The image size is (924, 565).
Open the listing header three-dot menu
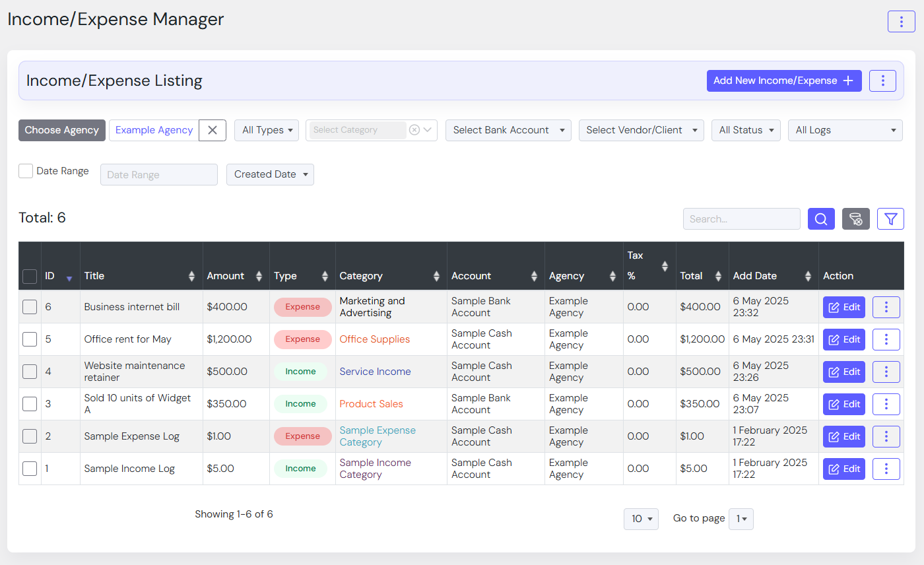pyautogui.click(x=882, y=81)
